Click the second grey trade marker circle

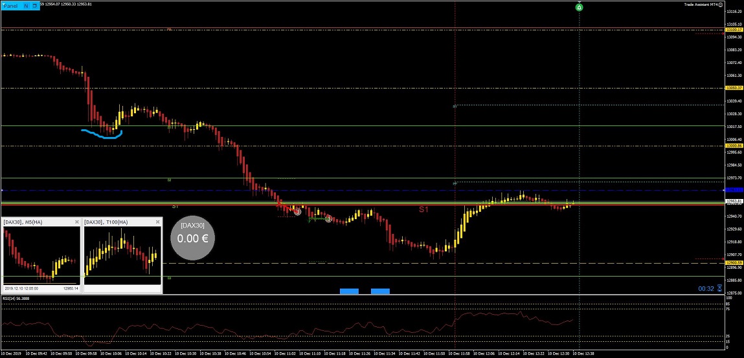[x=328, y=218]
